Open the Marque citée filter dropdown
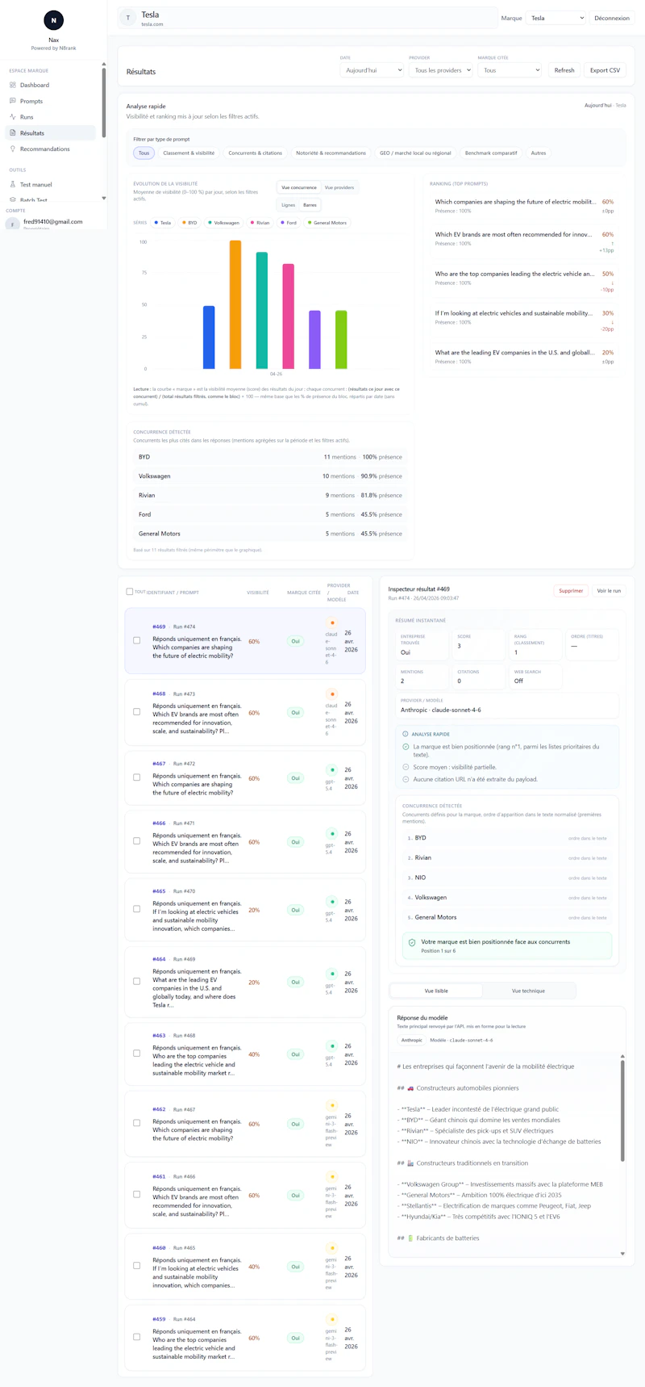Viewport: 645px width, 1387px height. [510, 70]
